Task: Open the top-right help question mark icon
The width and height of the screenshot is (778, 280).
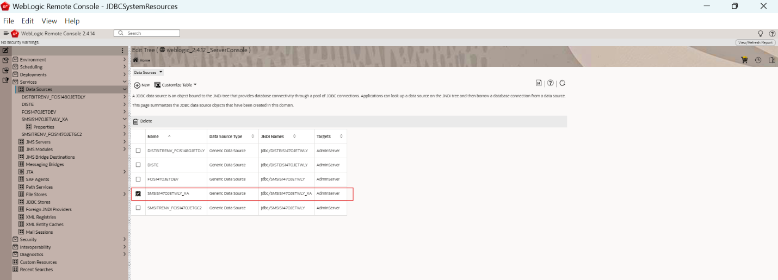Action: [772, 34]
